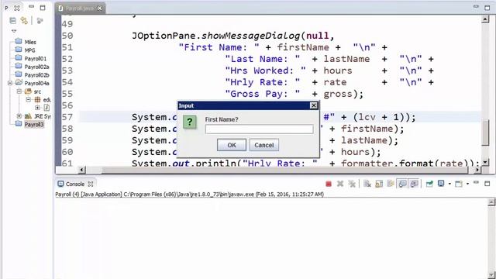Toggle Scroll Lock in Console toolbar

[x=379, y=184]
